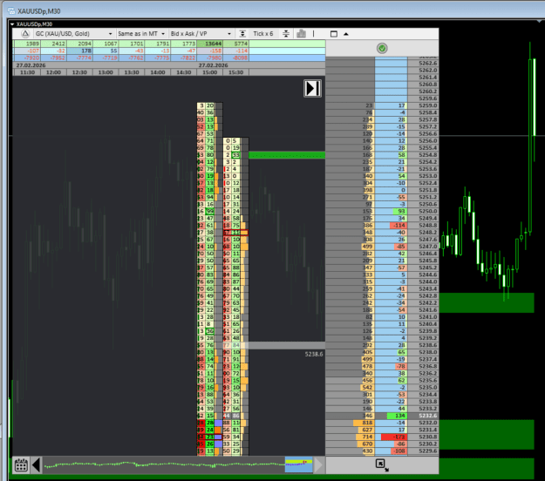Click the delta cell showing 55
This screenshot has height=481, width=545.
coord(106,51)
